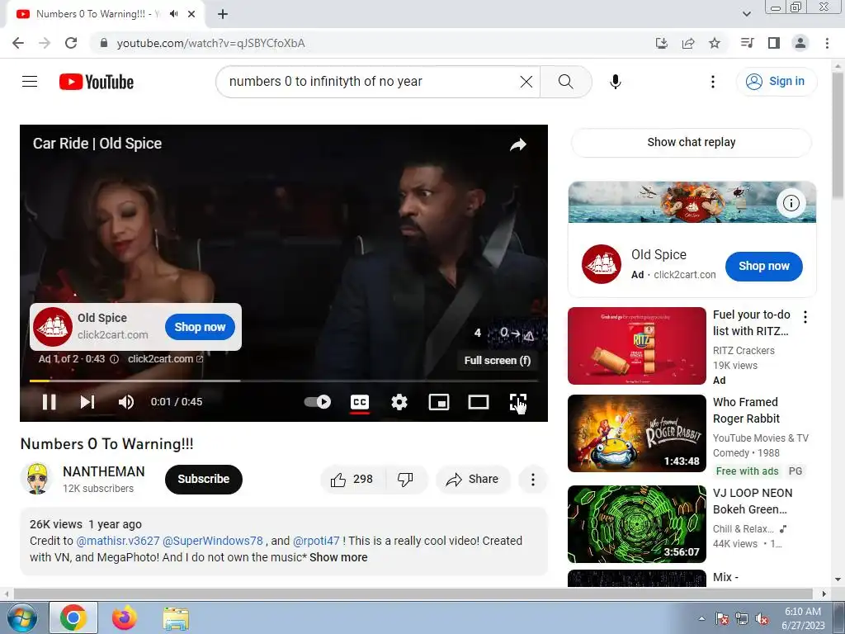Open Who Framed Roger Rabbit video

(636, 433)
